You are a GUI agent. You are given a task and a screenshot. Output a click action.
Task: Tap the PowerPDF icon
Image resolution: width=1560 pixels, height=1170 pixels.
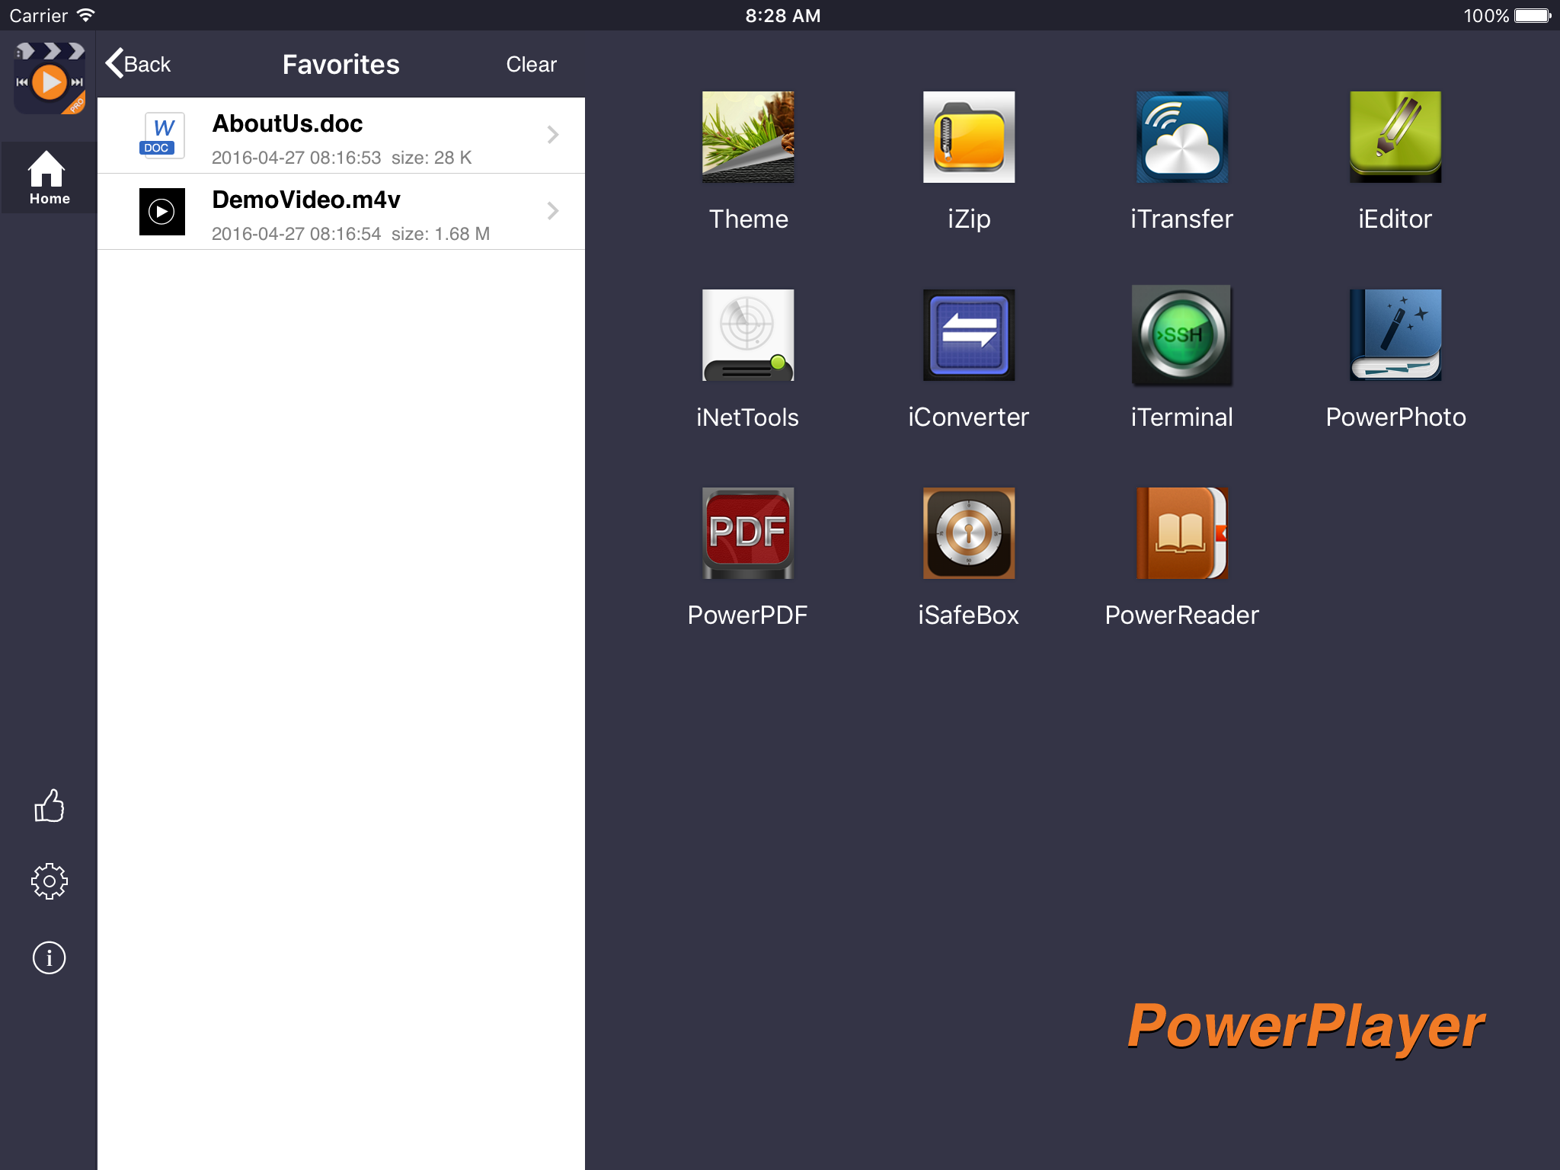pos(747,533)
